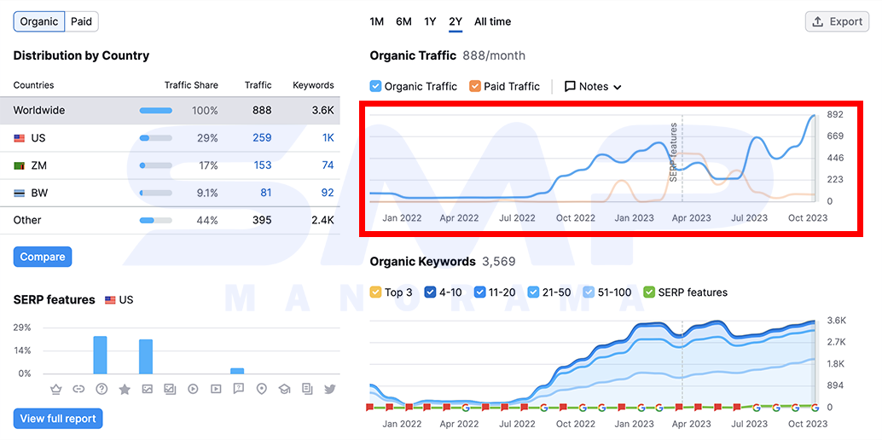Screen dimensions: 882x440
Task: Toggle the Paid Traffic checkbox
Action: tap(475, 86)
